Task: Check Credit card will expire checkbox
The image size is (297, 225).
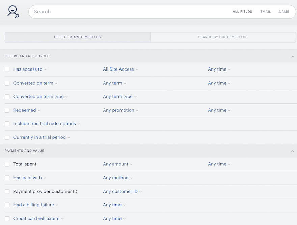Action: [7, 219]
